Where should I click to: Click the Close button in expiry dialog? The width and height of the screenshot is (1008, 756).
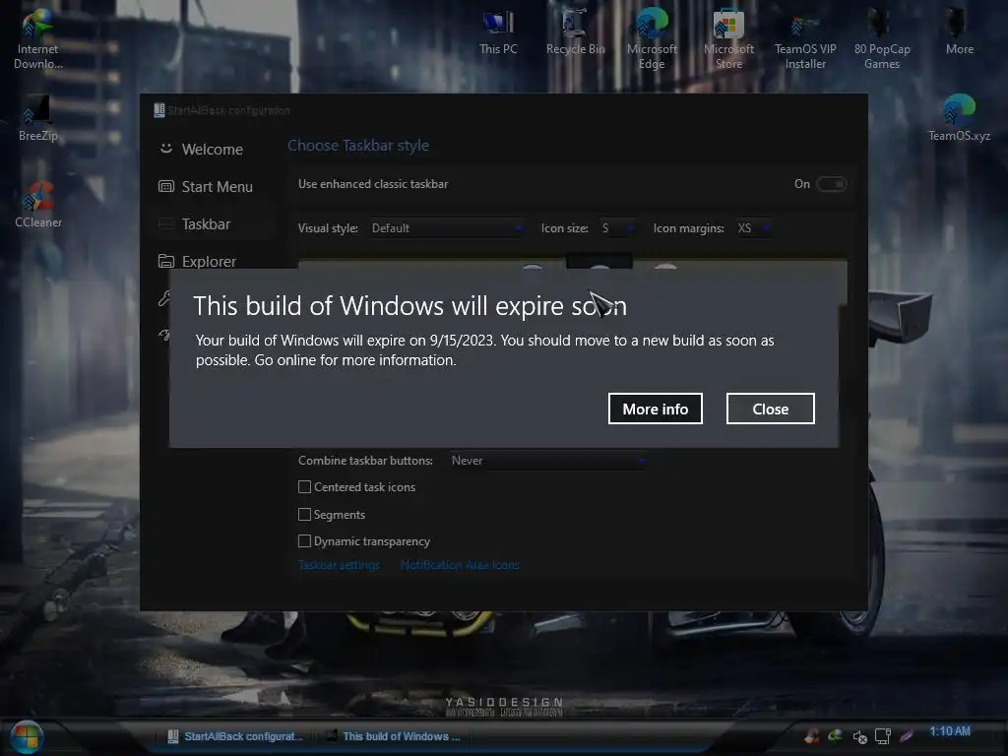point(770,409)
